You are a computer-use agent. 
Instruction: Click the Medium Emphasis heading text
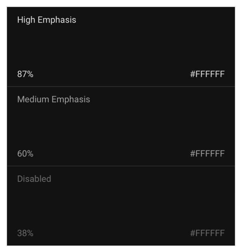click(x=53, y=100)
